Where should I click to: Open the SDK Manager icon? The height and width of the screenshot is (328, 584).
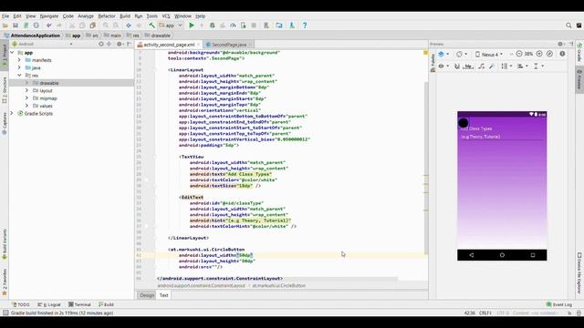(292, 26)
